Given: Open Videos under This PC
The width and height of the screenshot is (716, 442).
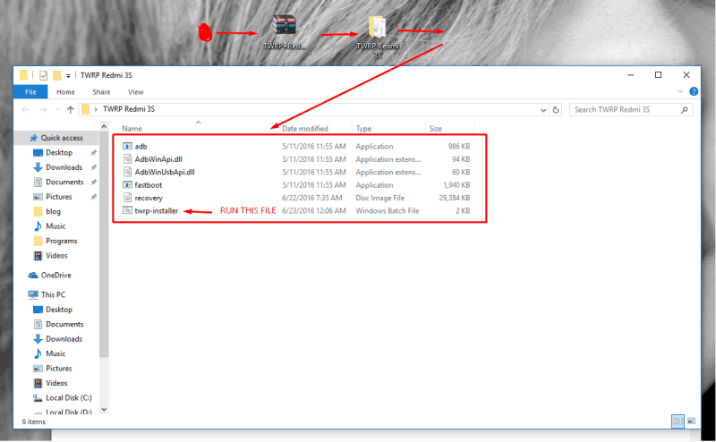Looking at the screenshot, I should click(56, 383).
